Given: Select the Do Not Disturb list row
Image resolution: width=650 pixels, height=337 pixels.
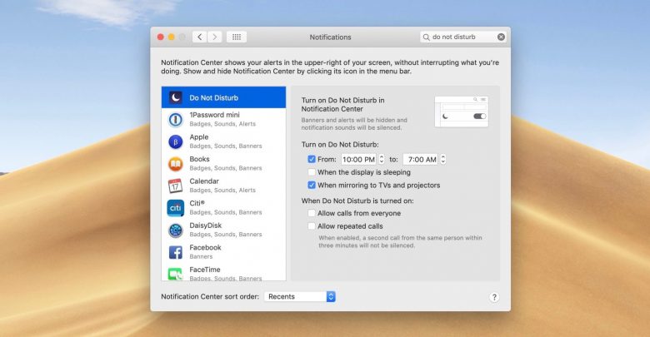Looking at the screenshot, I should pyautogui.click(x=224, y=97).
